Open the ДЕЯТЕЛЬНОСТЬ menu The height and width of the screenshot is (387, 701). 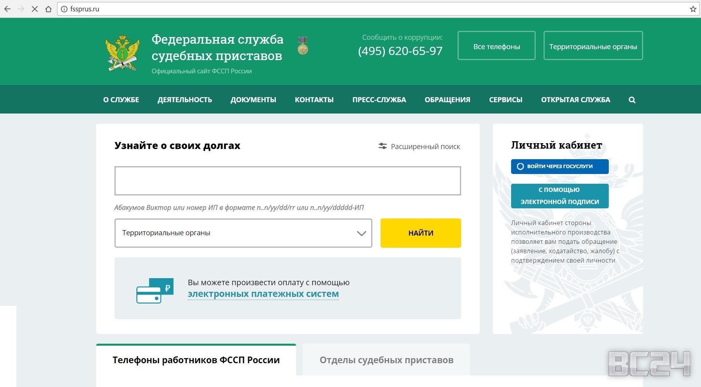tap(185, 100)
